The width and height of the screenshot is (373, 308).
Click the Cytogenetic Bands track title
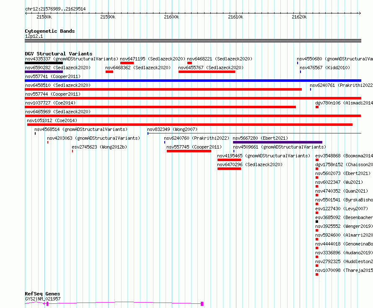coord(50,31)
